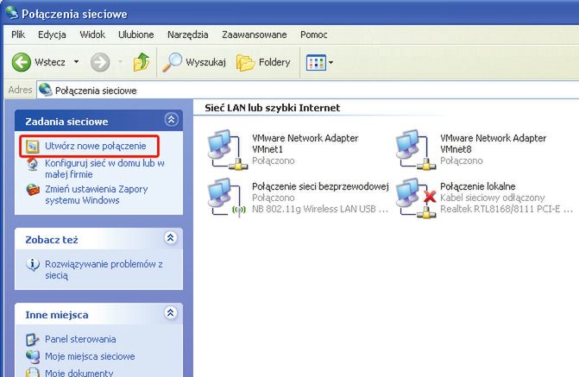Select VMware Network Adapter VMnet8 icon
The width and height of the screenshot is (579, 377).
point(415,149)
